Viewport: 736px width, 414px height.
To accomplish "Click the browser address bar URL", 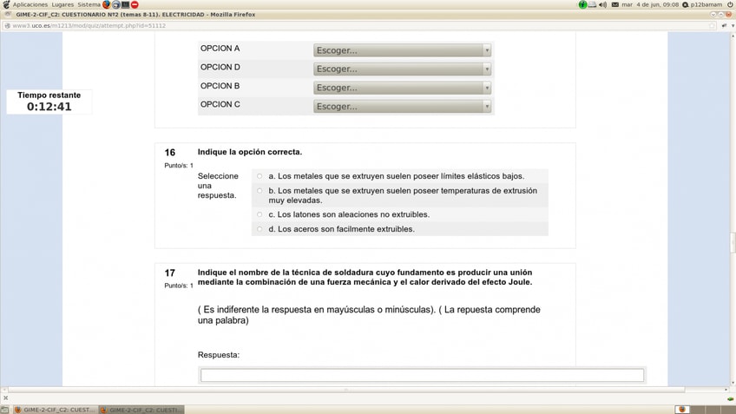I will pyautogui.click(x=89, y=26).
